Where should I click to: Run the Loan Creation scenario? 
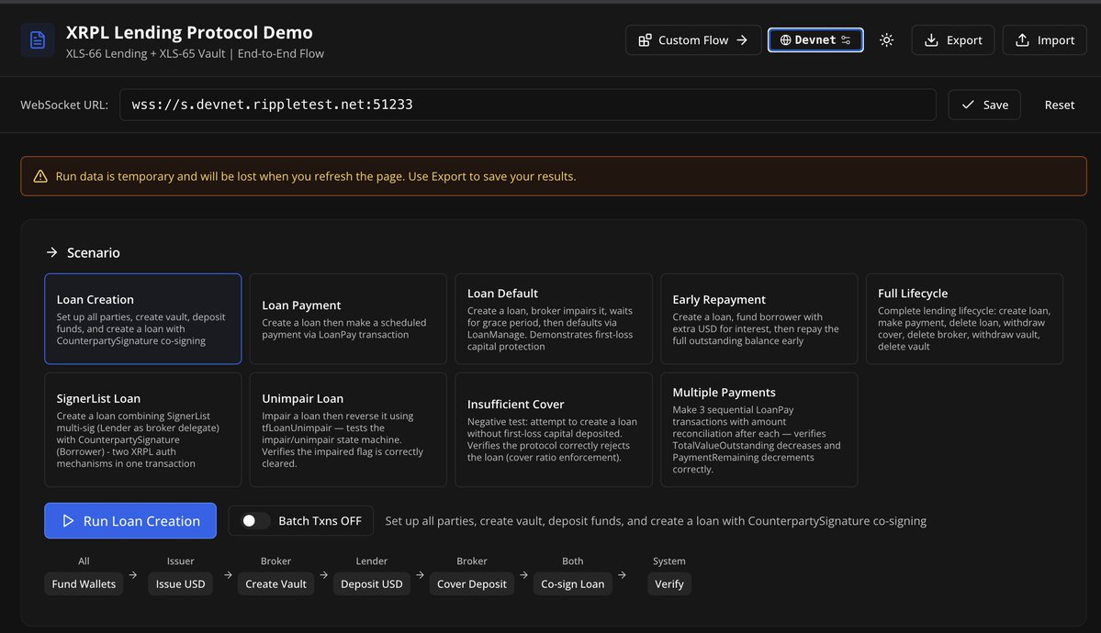tap(129, 521)
